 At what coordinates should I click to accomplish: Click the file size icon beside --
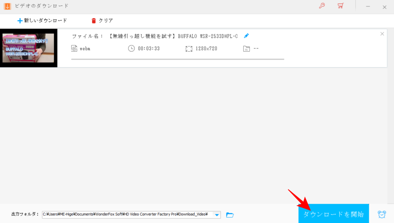point(247,49)
